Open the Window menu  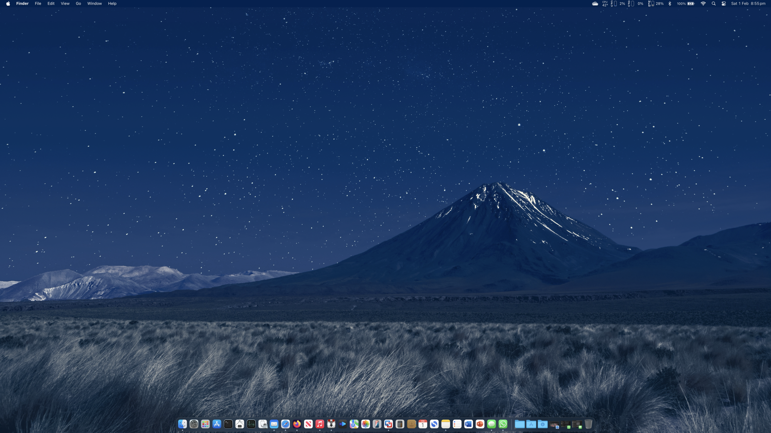(94, 3)
